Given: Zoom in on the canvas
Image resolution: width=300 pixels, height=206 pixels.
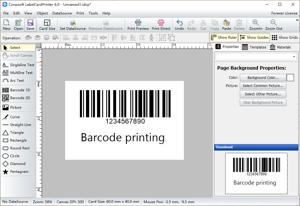Looking at the screenshot, I should tap(256, 25).
